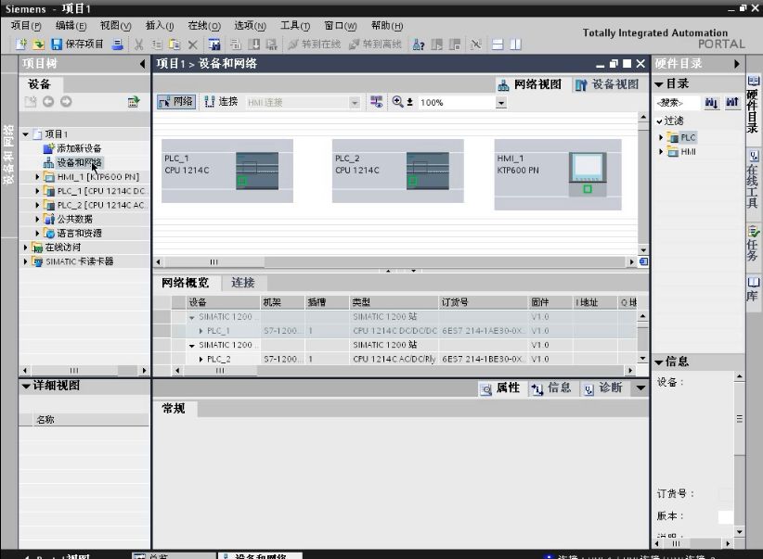Click the download to device icon

[x=254, y=44]
